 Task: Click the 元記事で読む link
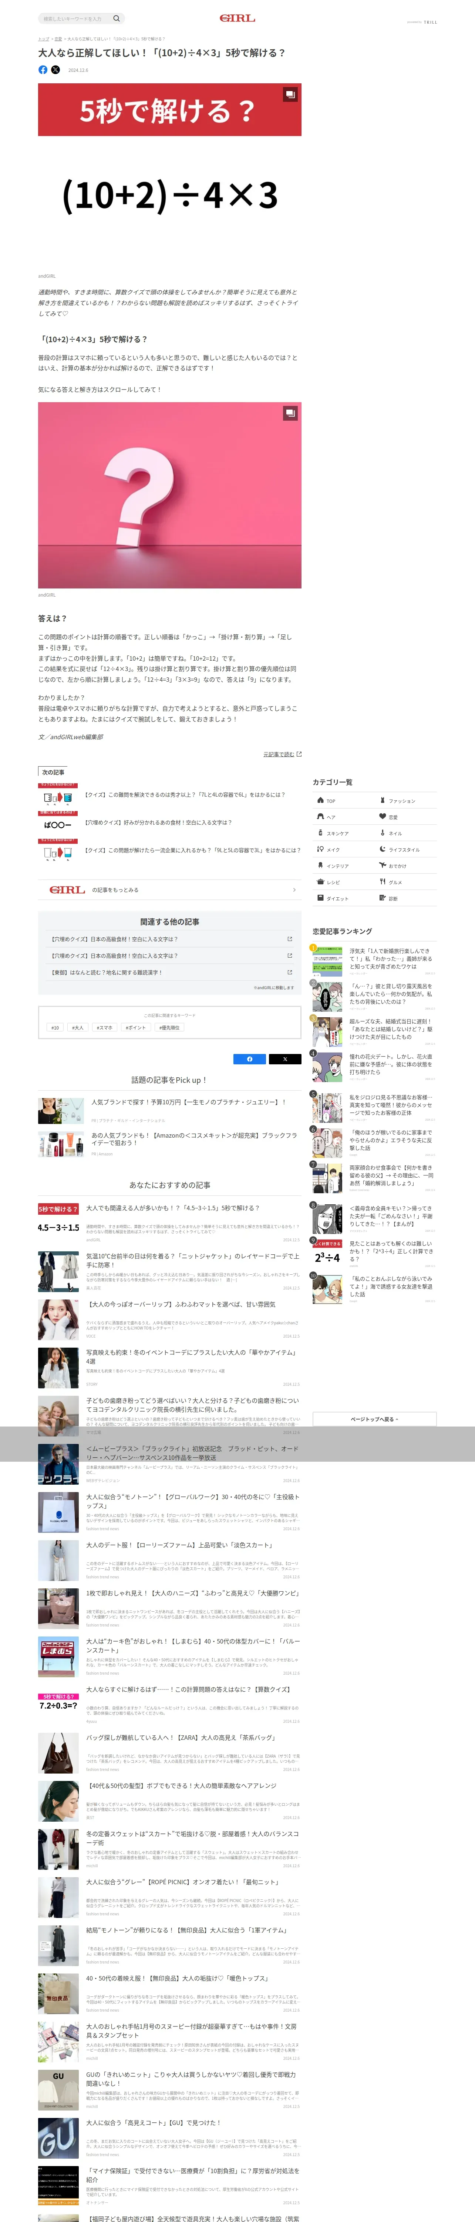click(x=282, y=754)
